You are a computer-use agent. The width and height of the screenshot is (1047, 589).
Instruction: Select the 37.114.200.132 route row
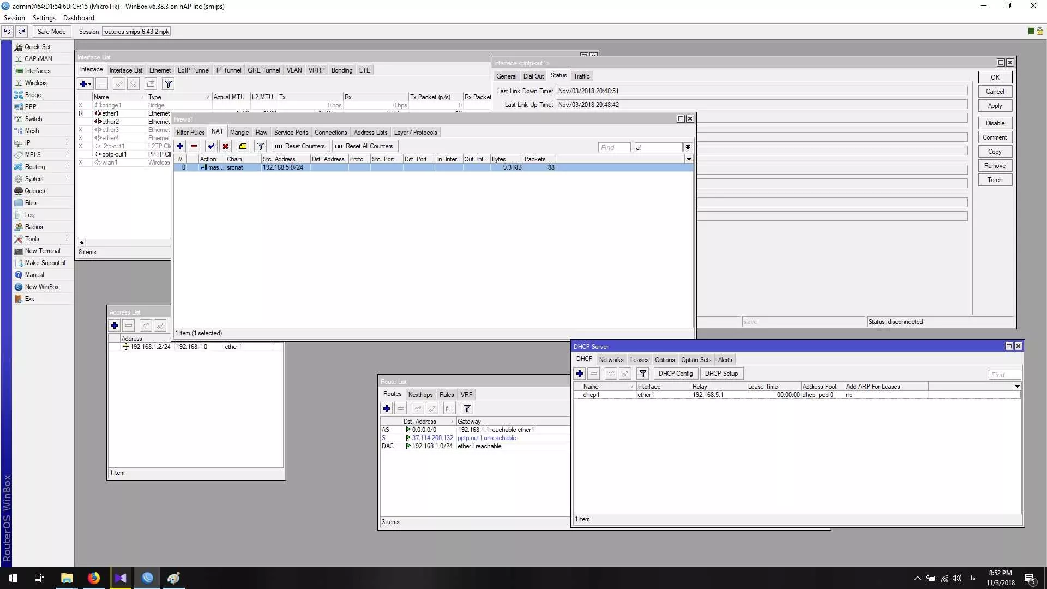[475, 438]
